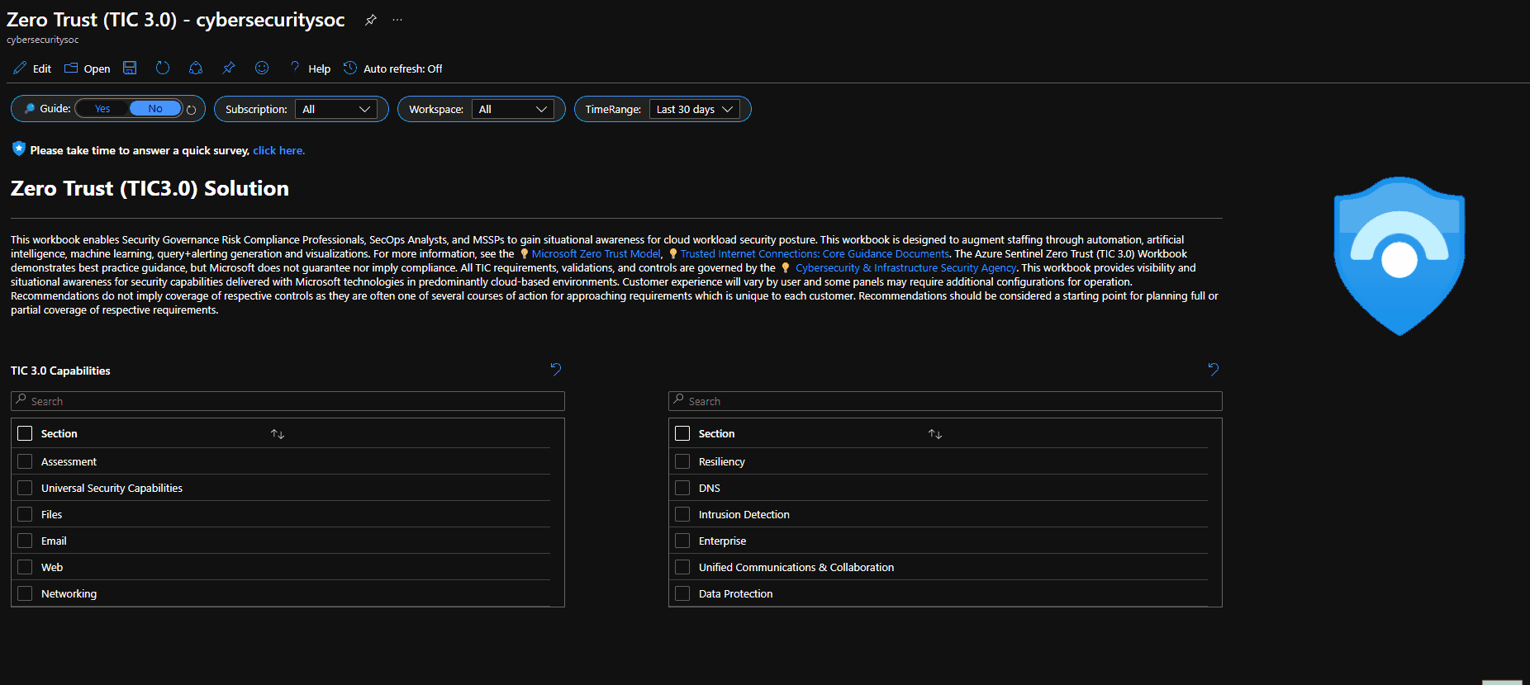Screen dimensions: 1530x685
Task: Check the Web checkbox
Action: 25,567
